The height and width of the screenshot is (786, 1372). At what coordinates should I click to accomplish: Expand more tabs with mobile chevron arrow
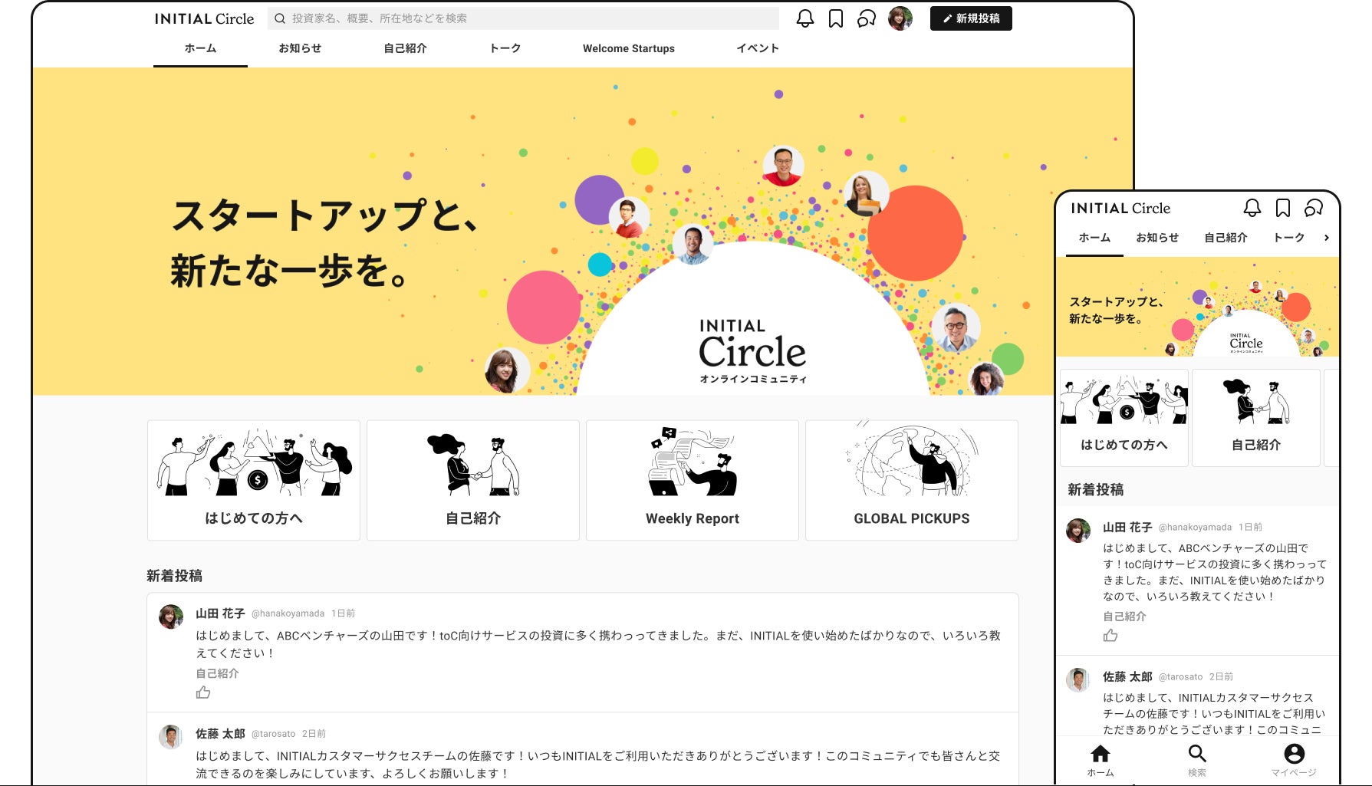point(1327,238)
